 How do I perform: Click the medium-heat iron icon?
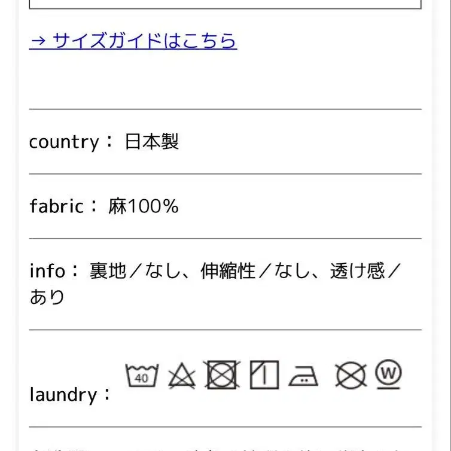pyautogui.click(x=303, y=376)
